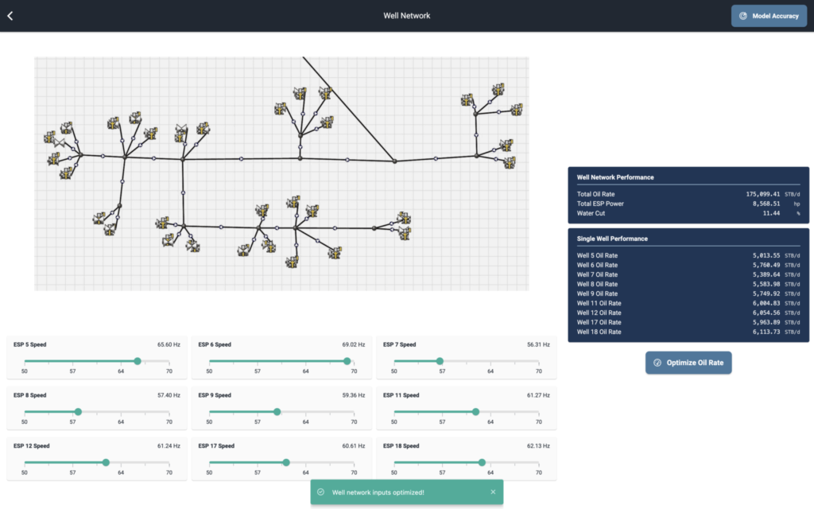Select the Well 18 Oil Rate row
814x509 pixels.
688,332
